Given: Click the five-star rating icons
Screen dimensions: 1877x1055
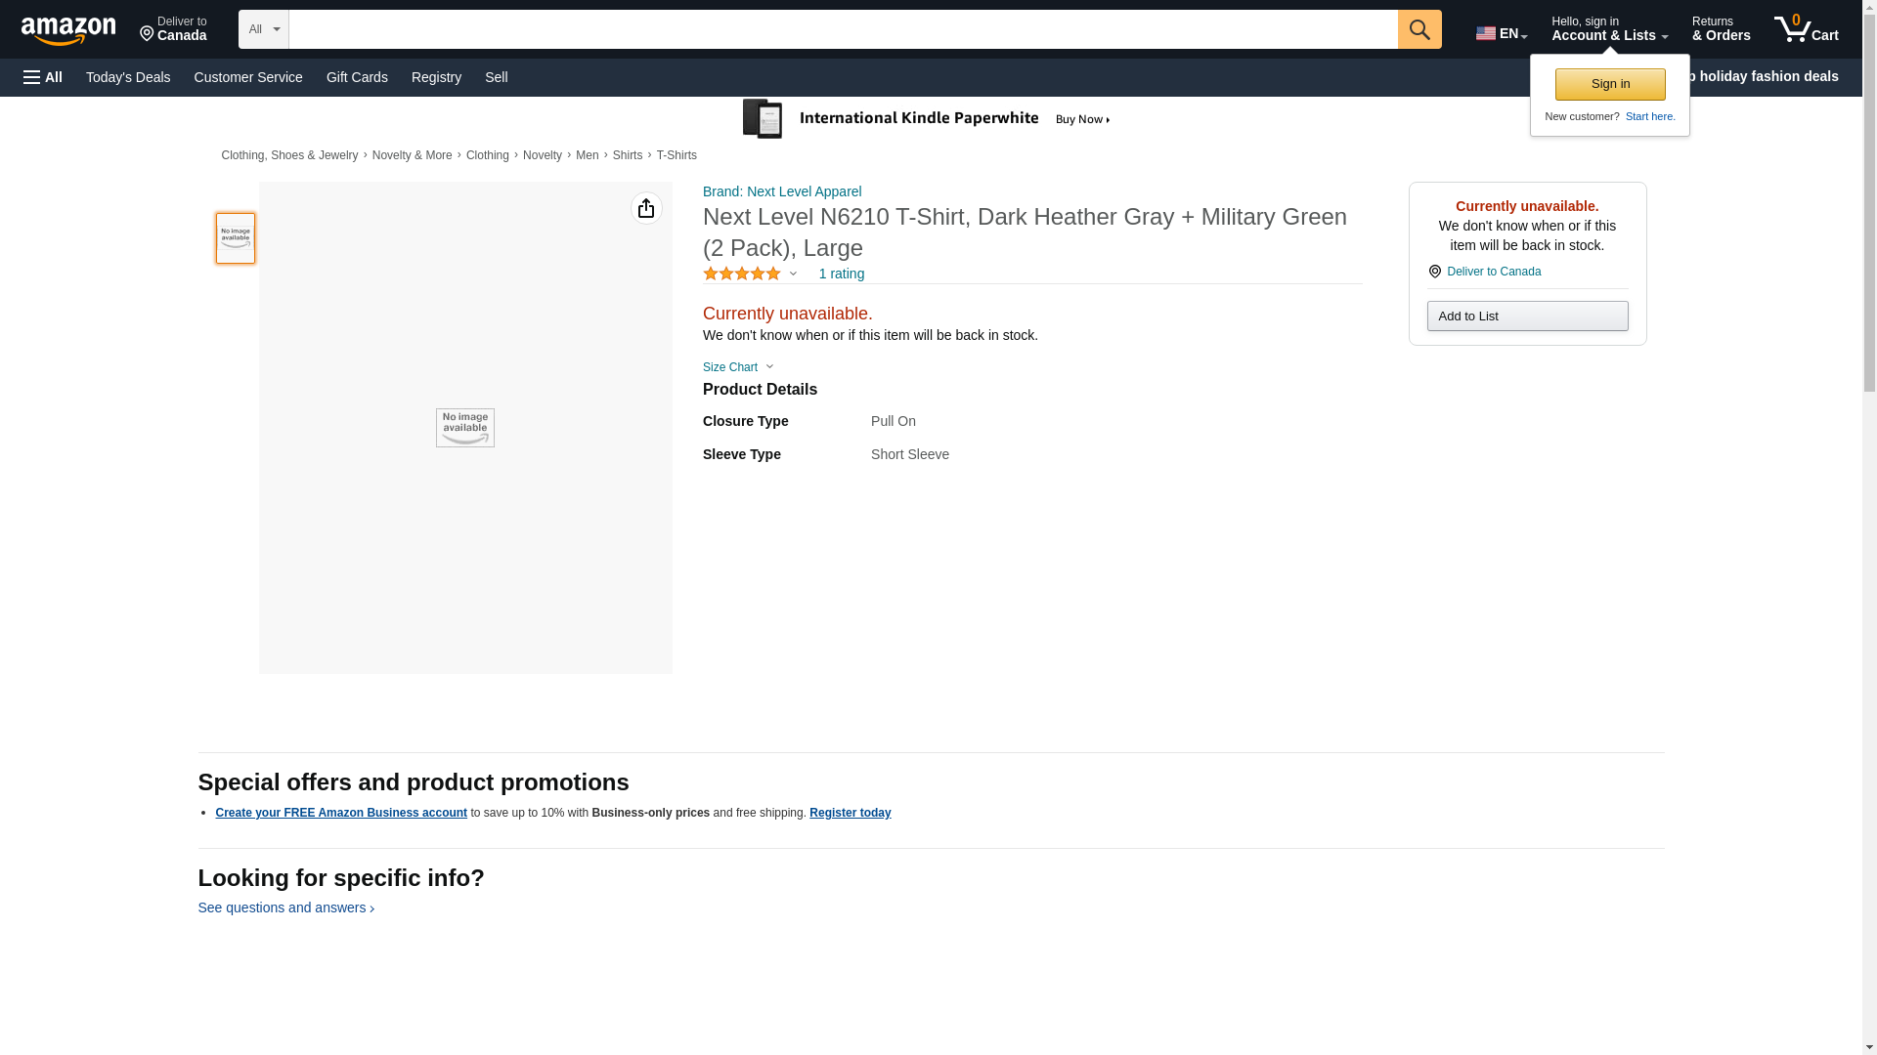Looking at the screenshot, I should (x=742, y=274).
